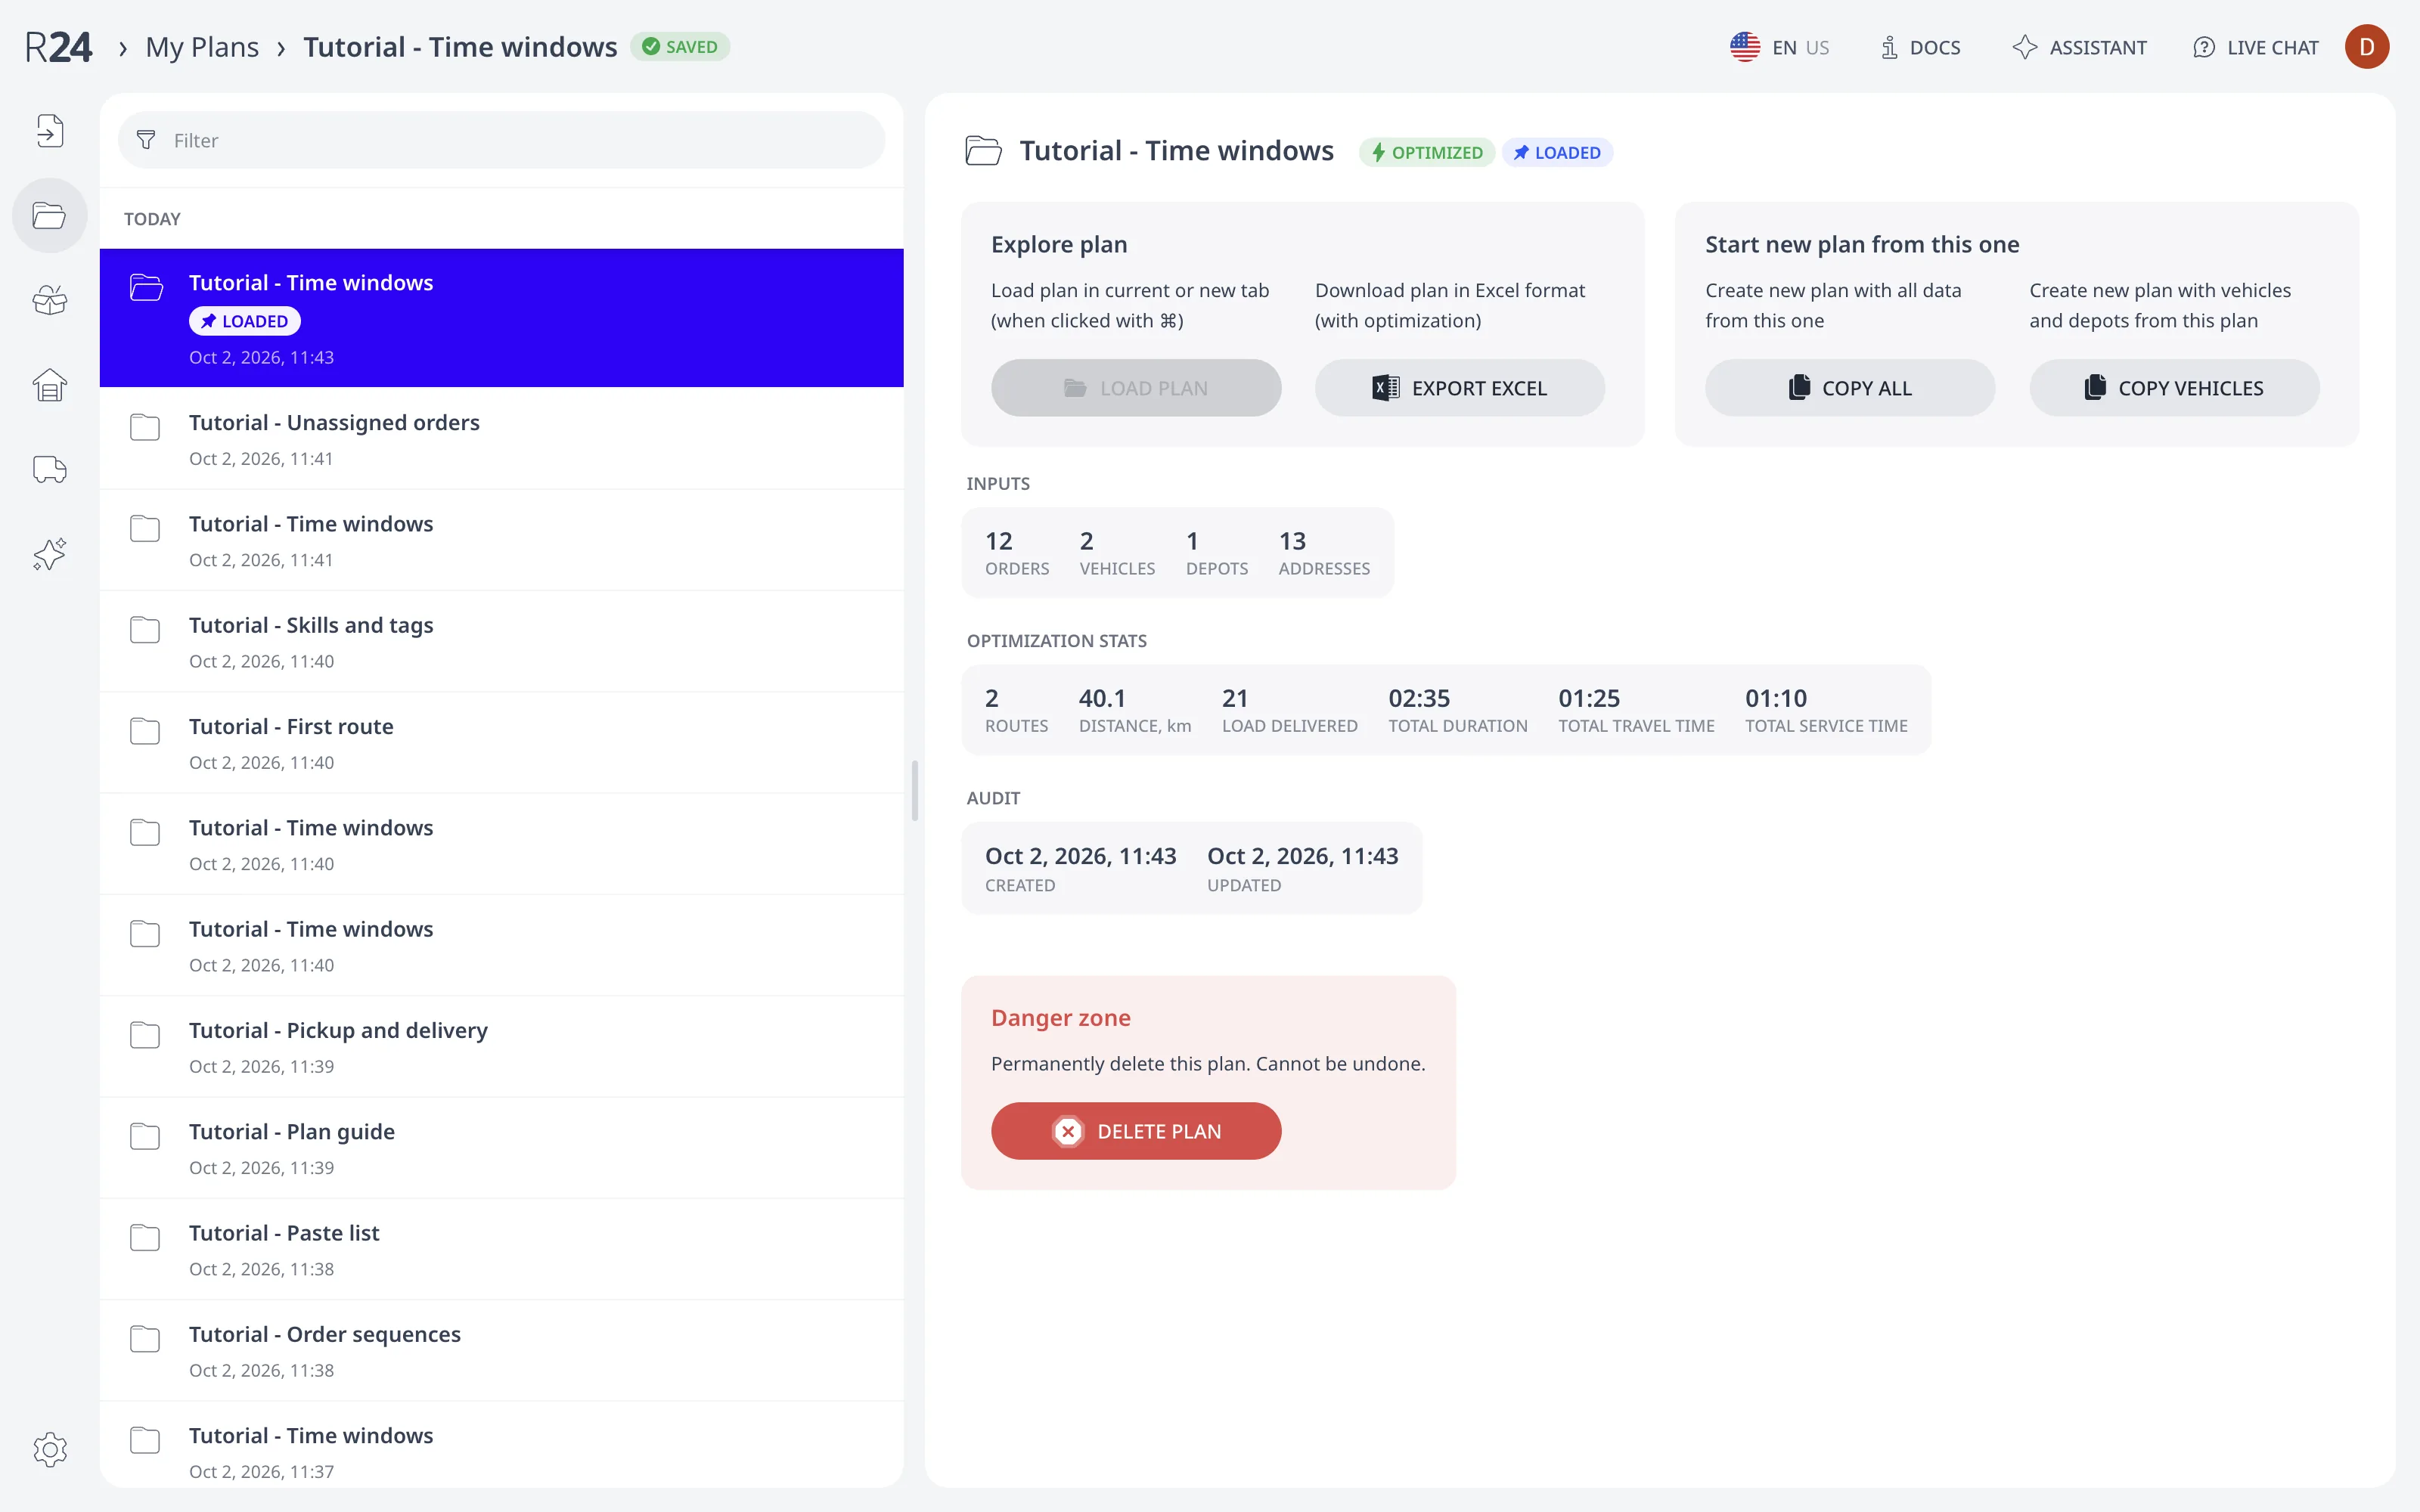Click My Plans breadcrumb
The image size is (2420, 1512).
(202, 47)
